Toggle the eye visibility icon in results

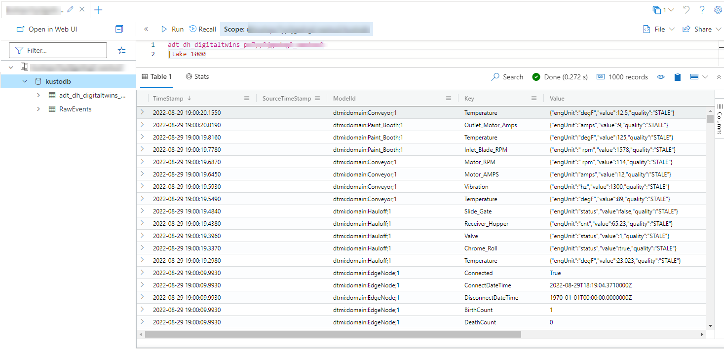[661, 77]
